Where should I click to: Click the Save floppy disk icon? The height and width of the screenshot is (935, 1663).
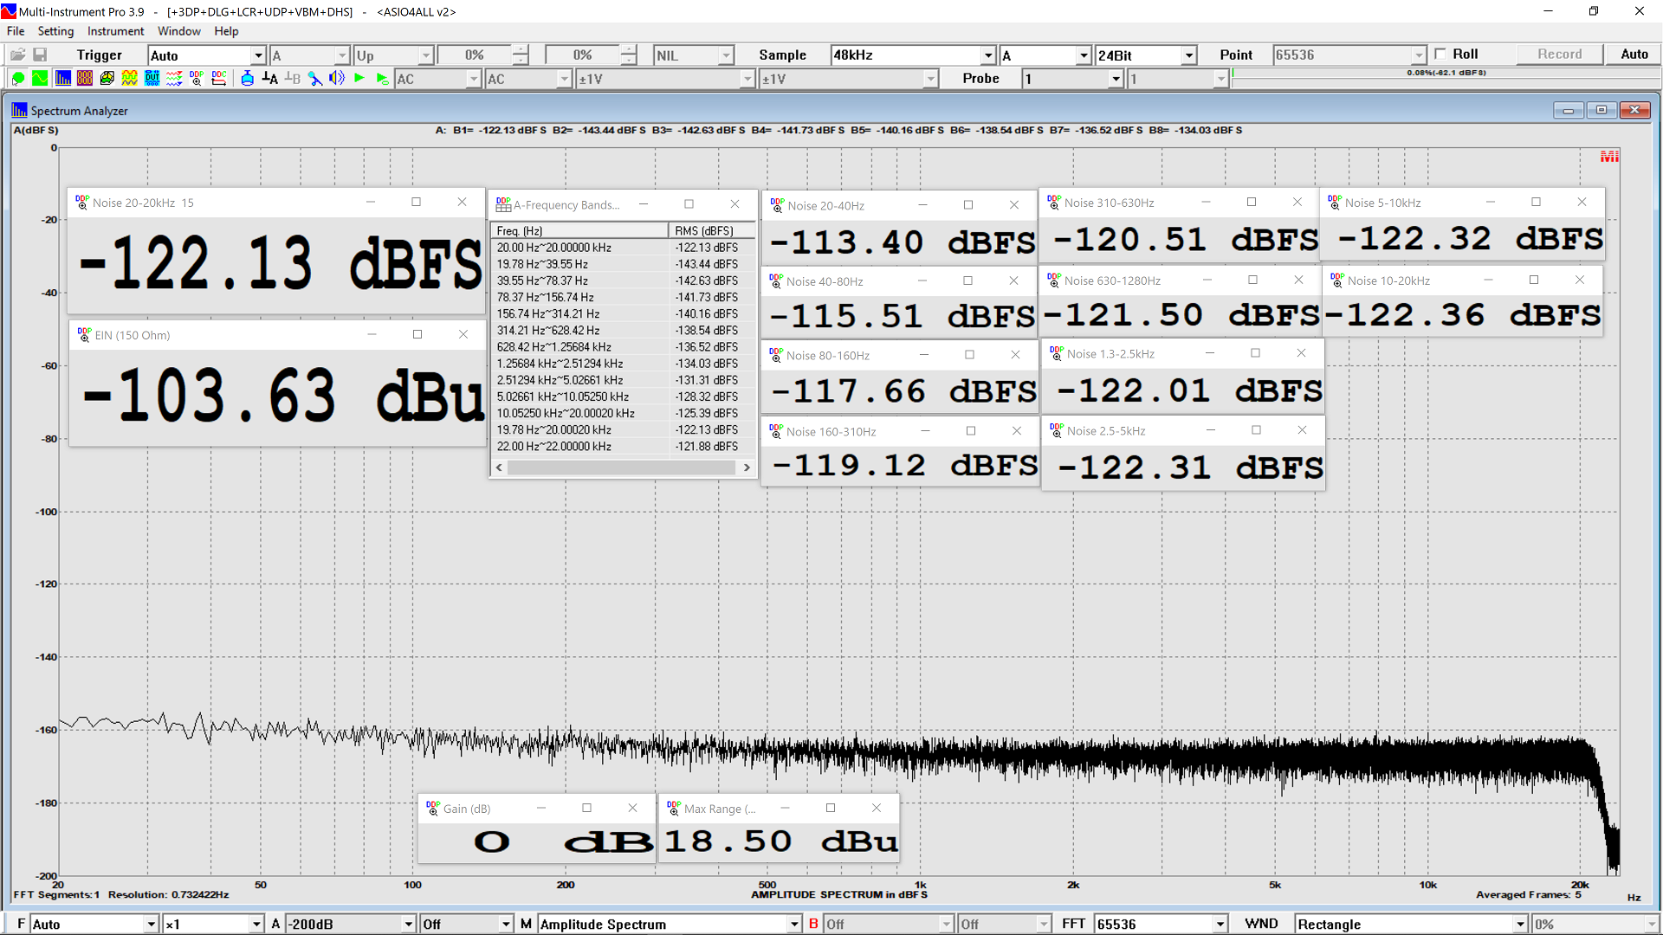[x=40, y=55]
